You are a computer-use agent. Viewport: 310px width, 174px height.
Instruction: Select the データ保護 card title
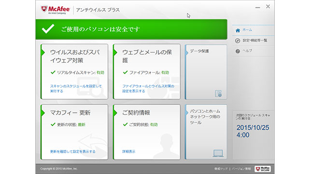[x=199, y=51]
